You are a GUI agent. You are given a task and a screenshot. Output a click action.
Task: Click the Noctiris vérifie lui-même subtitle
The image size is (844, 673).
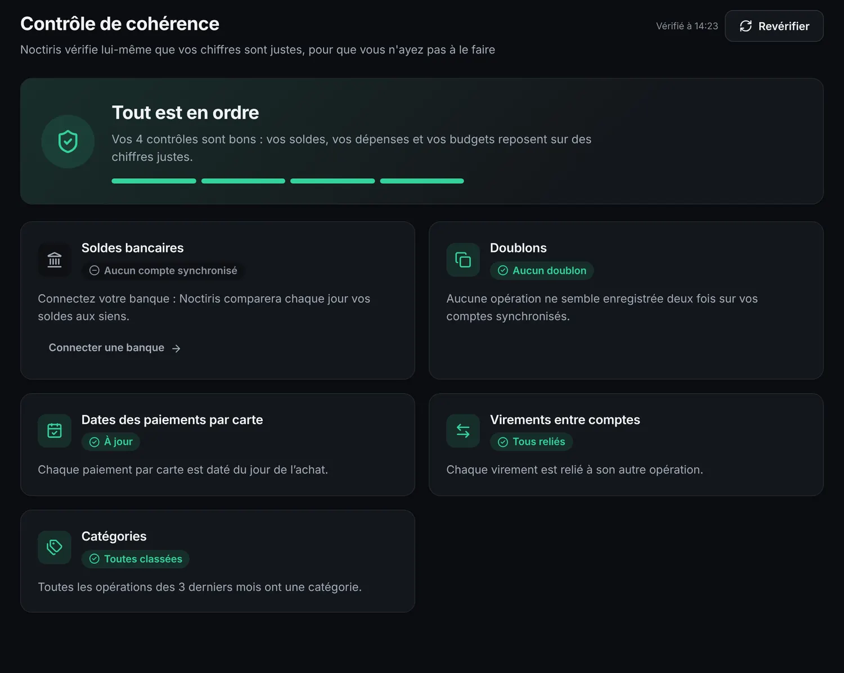pos(258,49)
